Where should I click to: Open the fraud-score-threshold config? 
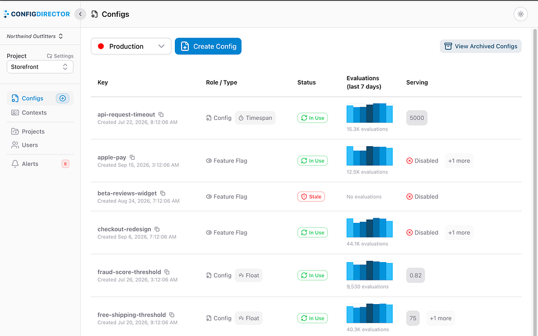point(129,272)
